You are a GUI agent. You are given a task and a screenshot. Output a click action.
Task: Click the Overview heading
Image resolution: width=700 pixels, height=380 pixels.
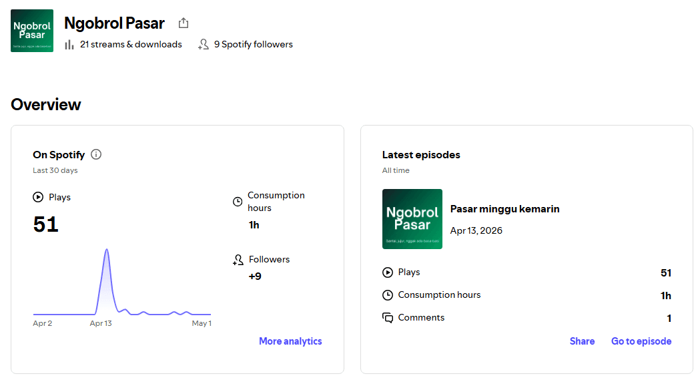click(x=46, y=104)
